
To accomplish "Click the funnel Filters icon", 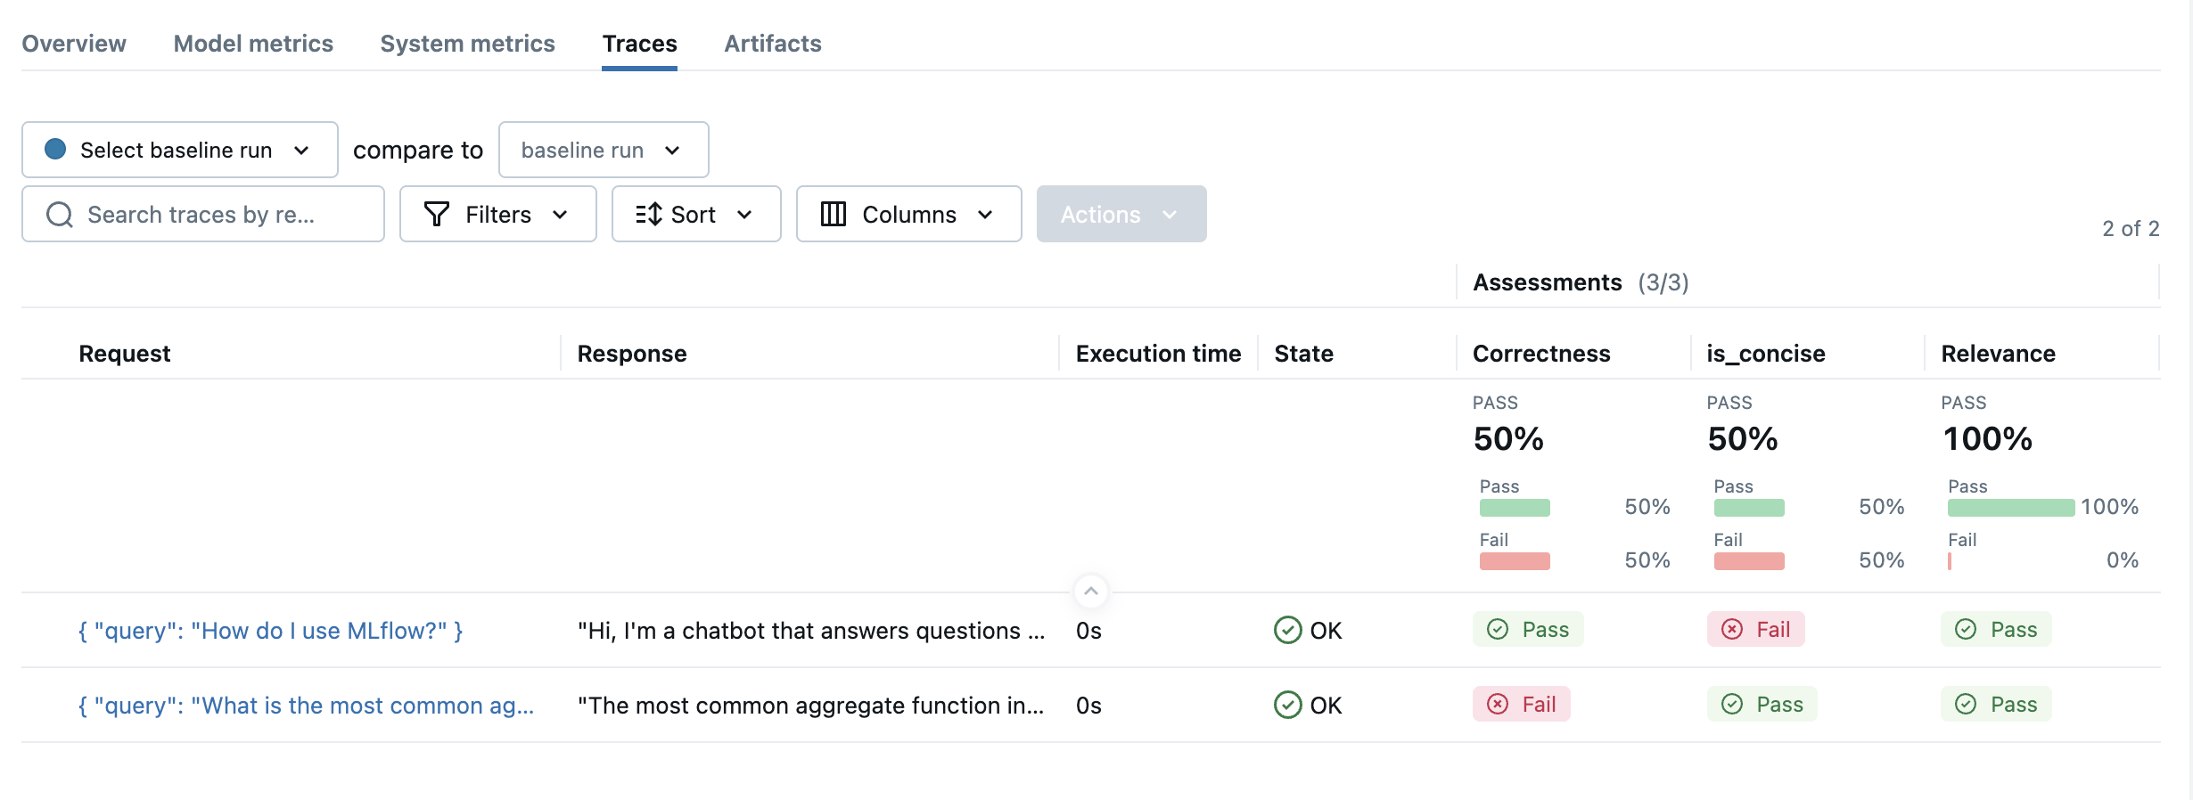I will (436, 215).
